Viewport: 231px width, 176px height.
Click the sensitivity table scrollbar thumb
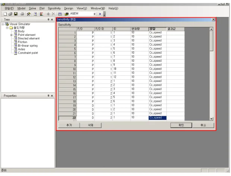211,41
